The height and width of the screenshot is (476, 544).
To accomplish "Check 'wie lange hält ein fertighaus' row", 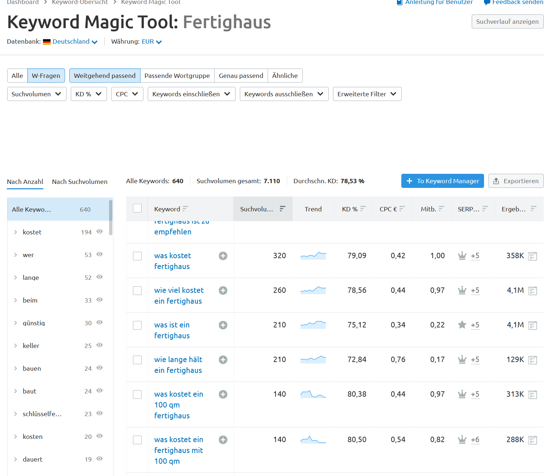I will 137,360.
